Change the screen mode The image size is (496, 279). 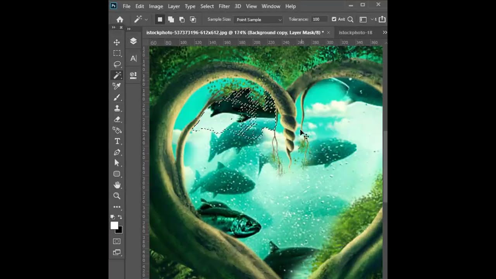click(117, 252)
